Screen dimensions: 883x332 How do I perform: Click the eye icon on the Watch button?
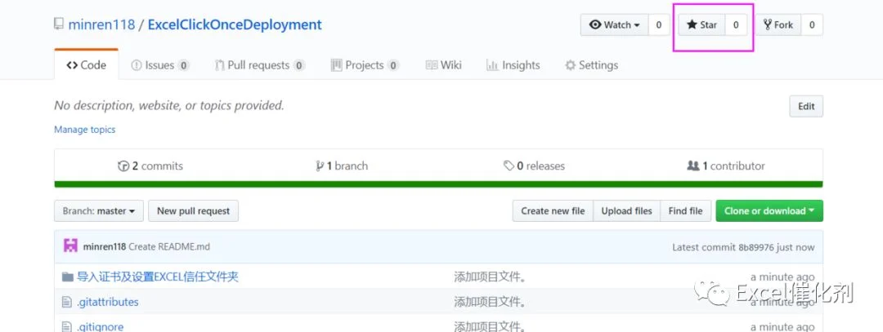point(595,24)
